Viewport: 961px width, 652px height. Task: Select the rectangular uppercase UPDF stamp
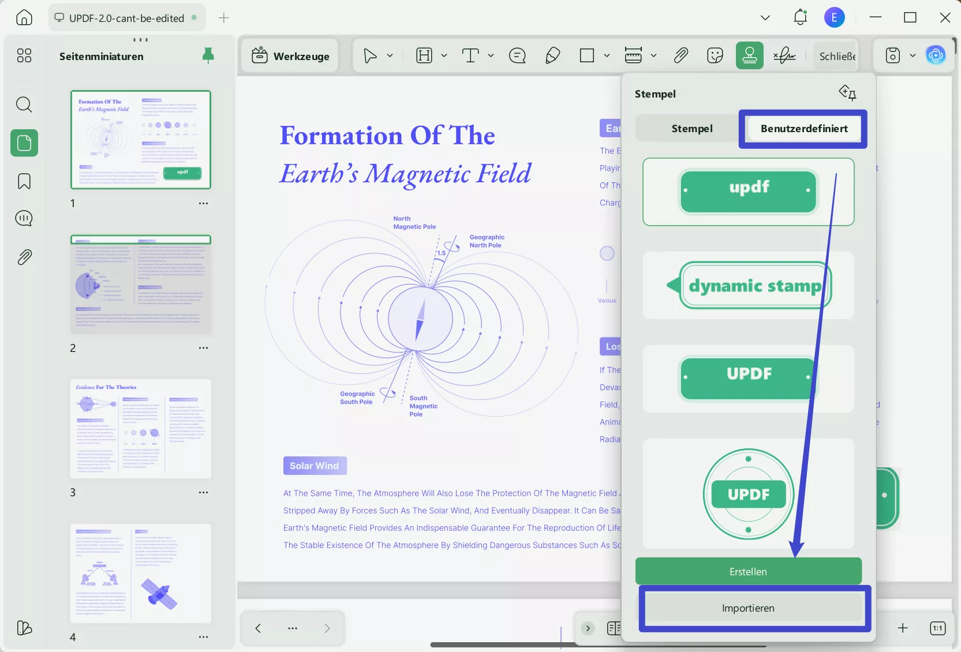[x=749, y=379]
